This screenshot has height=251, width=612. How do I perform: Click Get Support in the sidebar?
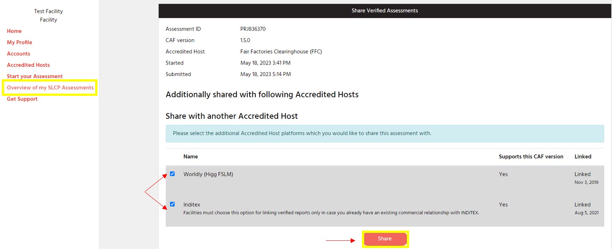coord(22,99)
